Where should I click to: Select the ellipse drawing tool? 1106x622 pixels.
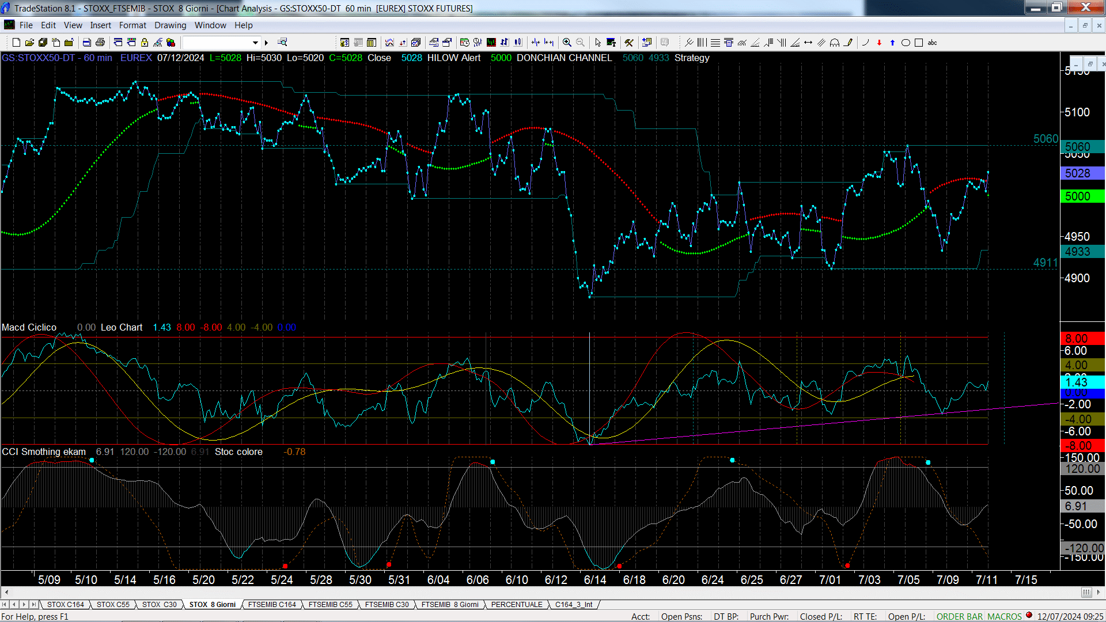[906, 42]
